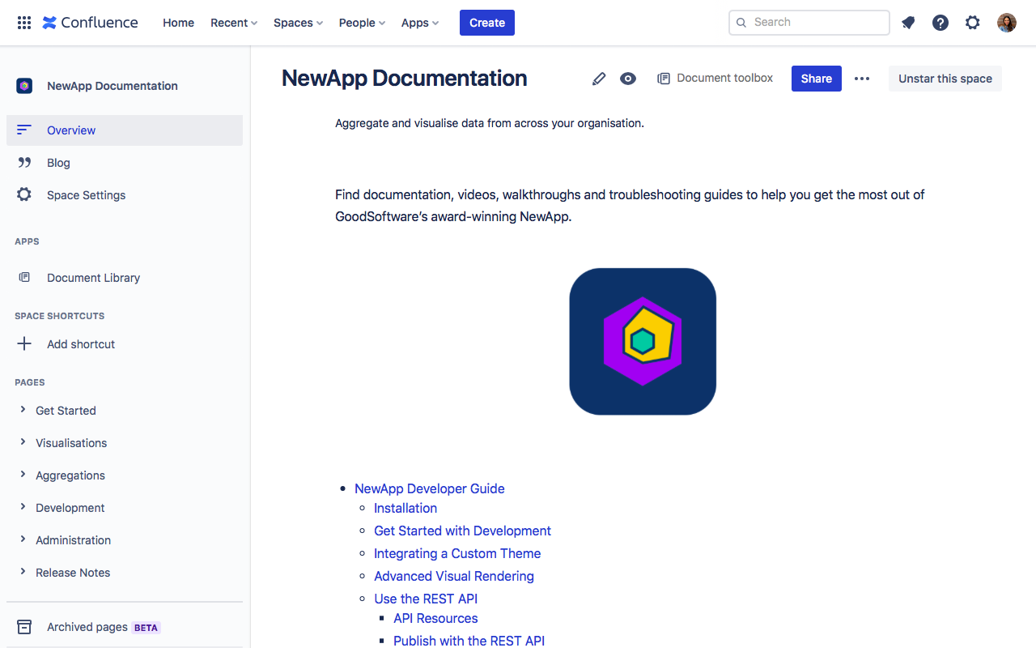Click the NewApp logo image
This screenshot has width=1036, height=648.
643,341
